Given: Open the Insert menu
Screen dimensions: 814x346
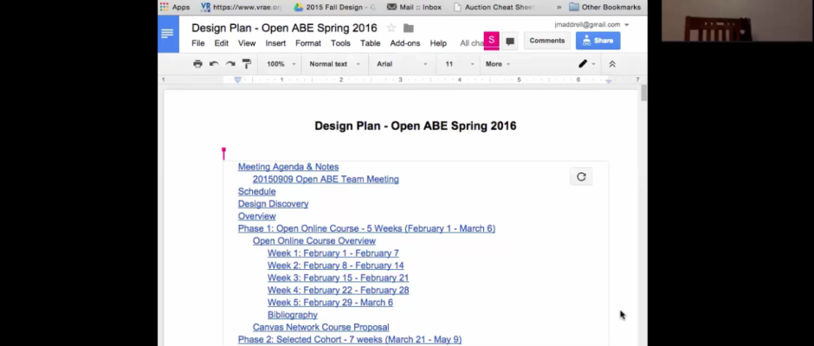Looking at the screenshot, I should [275, 43].
